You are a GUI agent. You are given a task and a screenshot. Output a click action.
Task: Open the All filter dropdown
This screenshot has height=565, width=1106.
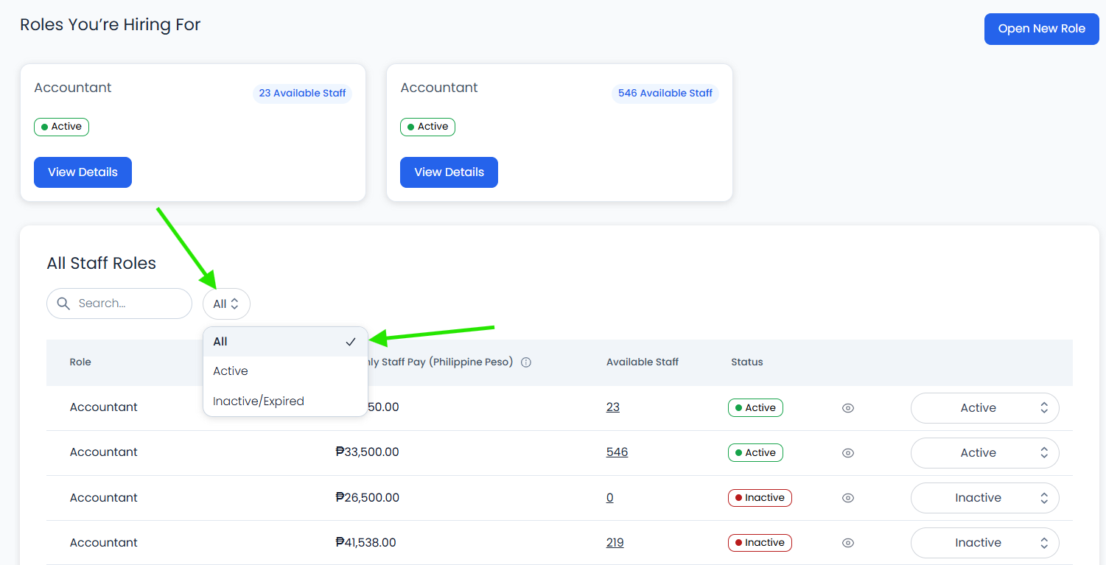click(226, 303)
